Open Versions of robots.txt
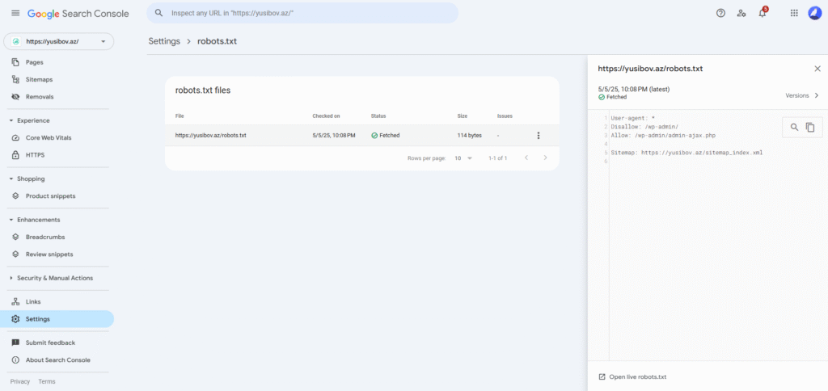Screen dimensions: 828x391 (802, 95)
